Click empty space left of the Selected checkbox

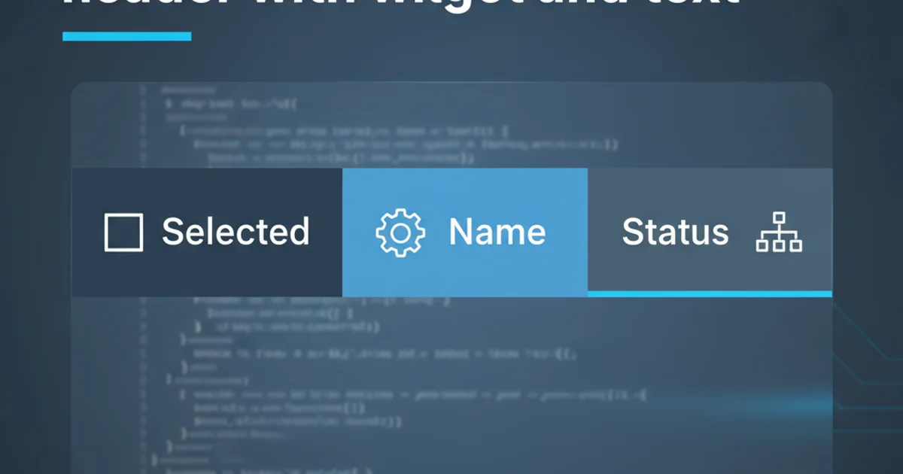87,232
